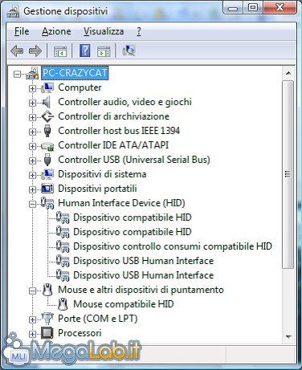Open the File menu

pos(22,31)
